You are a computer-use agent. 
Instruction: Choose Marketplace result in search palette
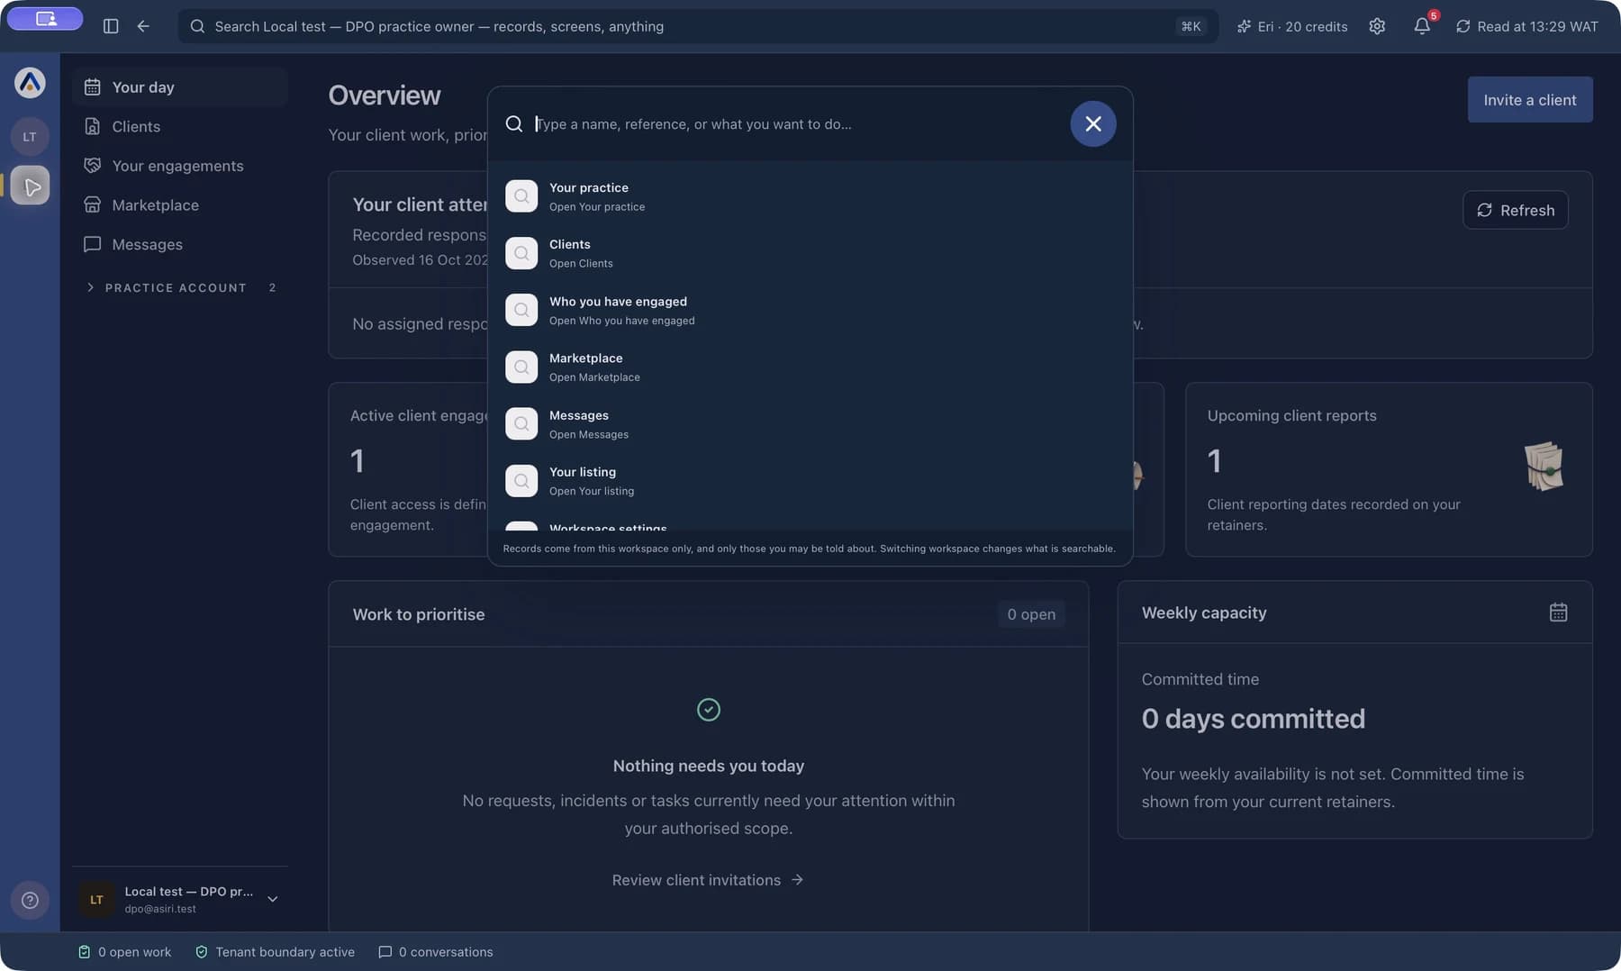[x=810, y=367]
